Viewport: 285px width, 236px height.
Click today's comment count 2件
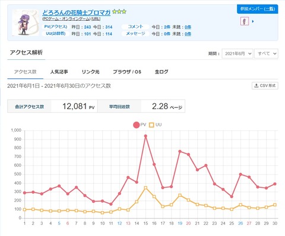[167, 27]
